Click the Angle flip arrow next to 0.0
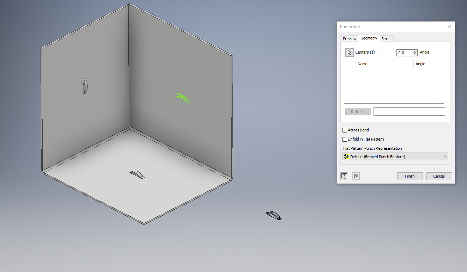The width and height of the screenshot is (467, 272). [415, 52]
